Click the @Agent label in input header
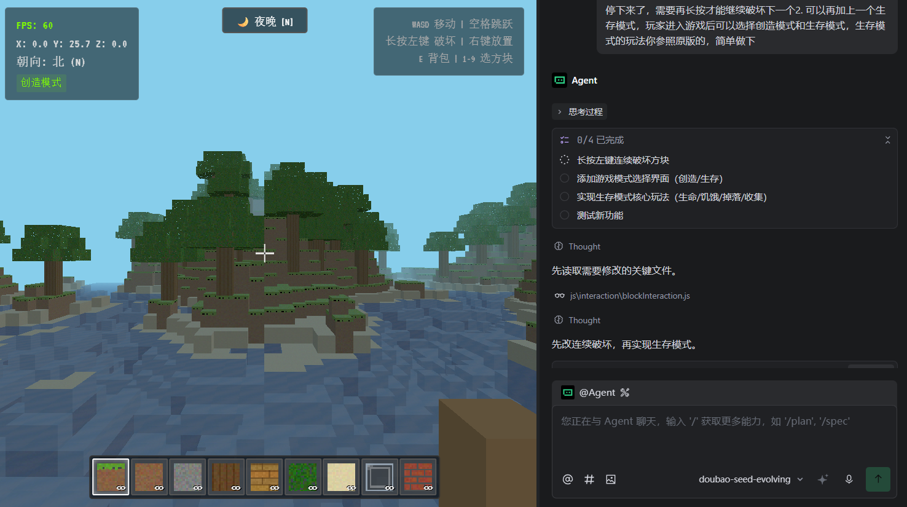 [597, 393]
